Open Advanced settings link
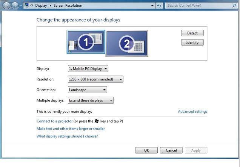Screen dimensions: 240x167 pyautogui.click(x=192, y=111)
